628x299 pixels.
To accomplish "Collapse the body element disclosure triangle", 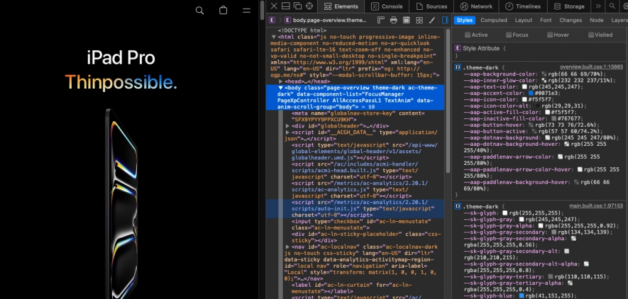I will [x=281, y=88].
